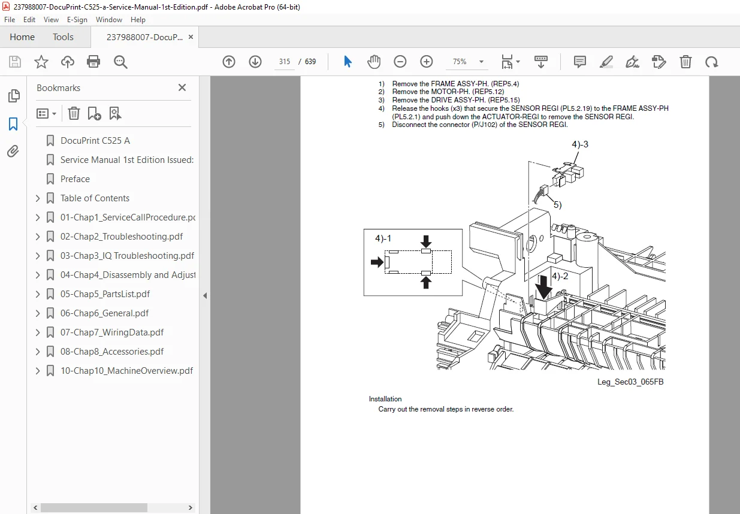Close the Bookmarks panel
Viewport: 740px width, 514px height.
click(x=182, y=87)
